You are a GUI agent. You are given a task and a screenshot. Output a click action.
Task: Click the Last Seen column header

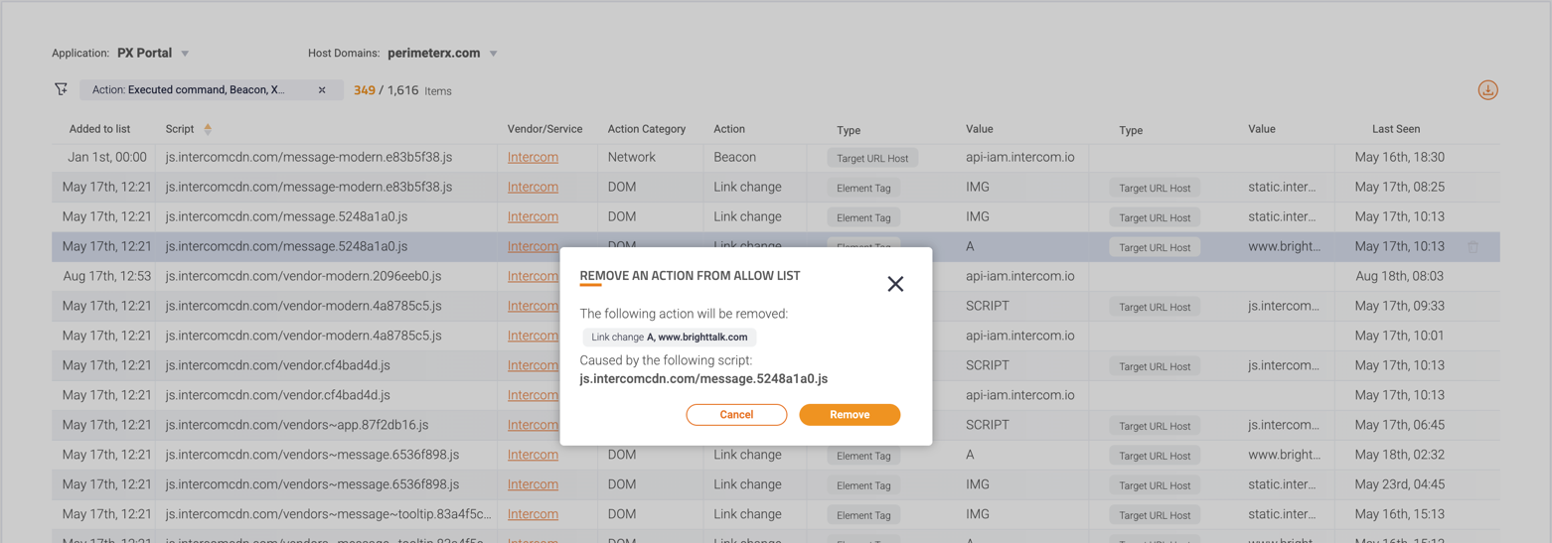[x=1395, y=129]
